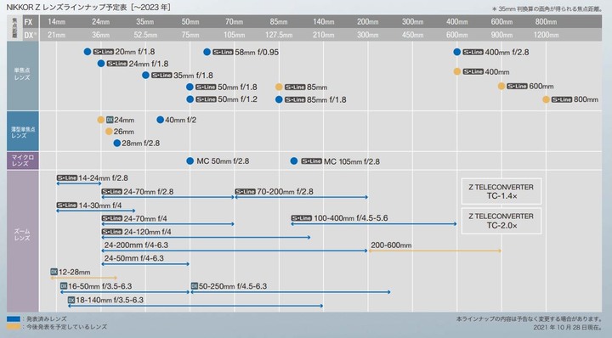Screen dimensions: 612x338
Task: Click the orange 200-600mm range line
Action: [x=435, y=251]
